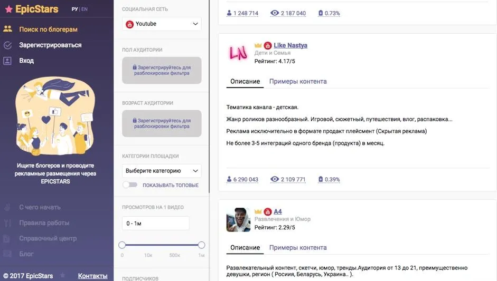This screenshot has height=281, width=497.
Task: Click the blogger search people icon
Action: click(x=7, y=29)
